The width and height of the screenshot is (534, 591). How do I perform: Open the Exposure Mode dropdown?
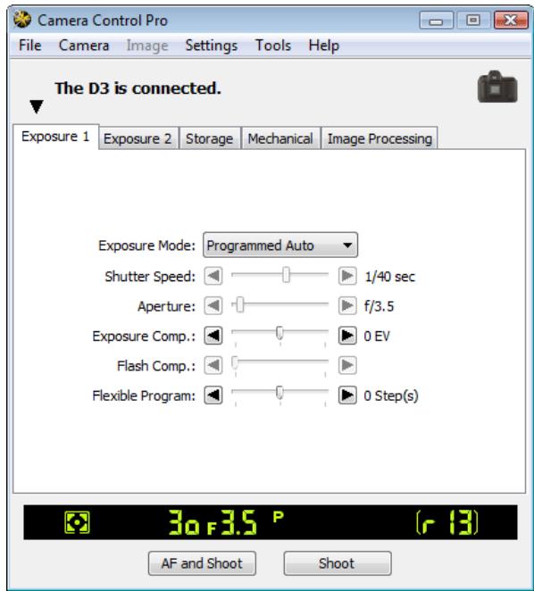point(280,245)
